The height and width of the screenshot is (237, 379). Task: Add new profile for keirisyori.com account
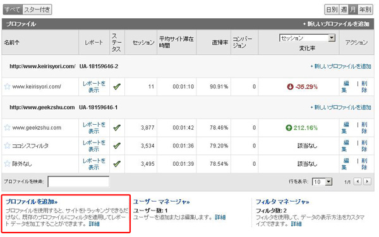click(x=341, y=66)
